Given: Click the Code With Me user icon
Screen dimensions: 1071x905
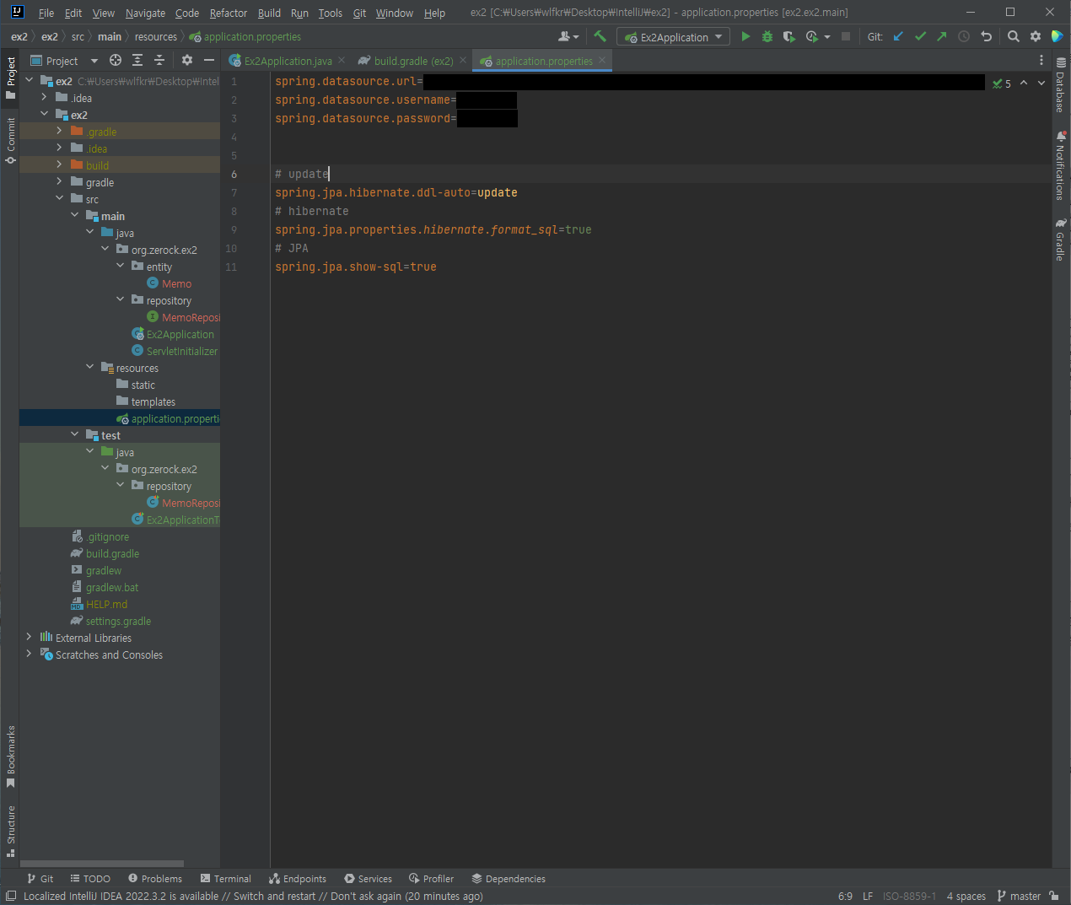Looking at the screenshot, I should pos(563,36).
